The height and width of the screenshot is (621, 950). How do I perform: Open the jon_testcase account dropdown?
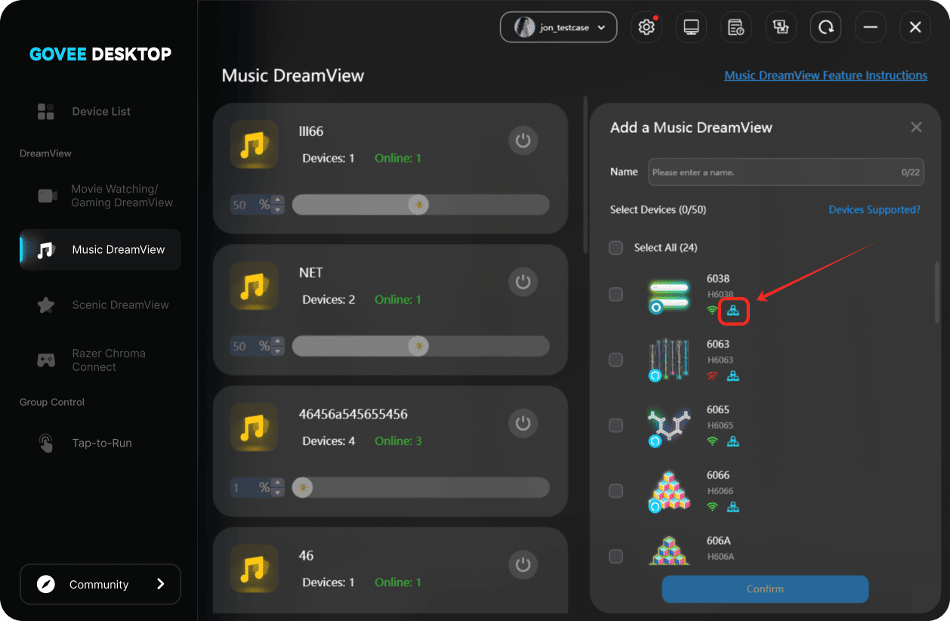coord(558,27)
